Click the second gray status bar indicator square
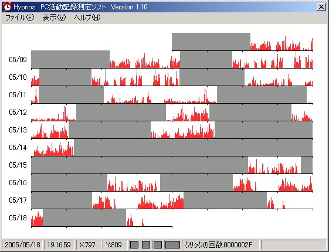329x252 pixels. point(146,244)
